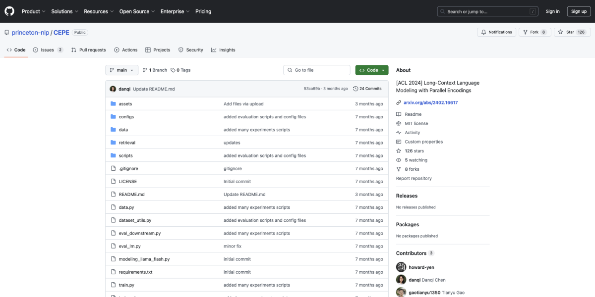Click danqi's avatar in latest commit
This screenshot has height=297, width=595.
(x=113, y=89)
